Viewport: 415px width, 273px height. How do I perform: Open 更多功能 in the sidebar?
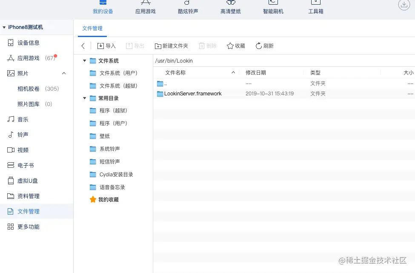click(37, 227)
